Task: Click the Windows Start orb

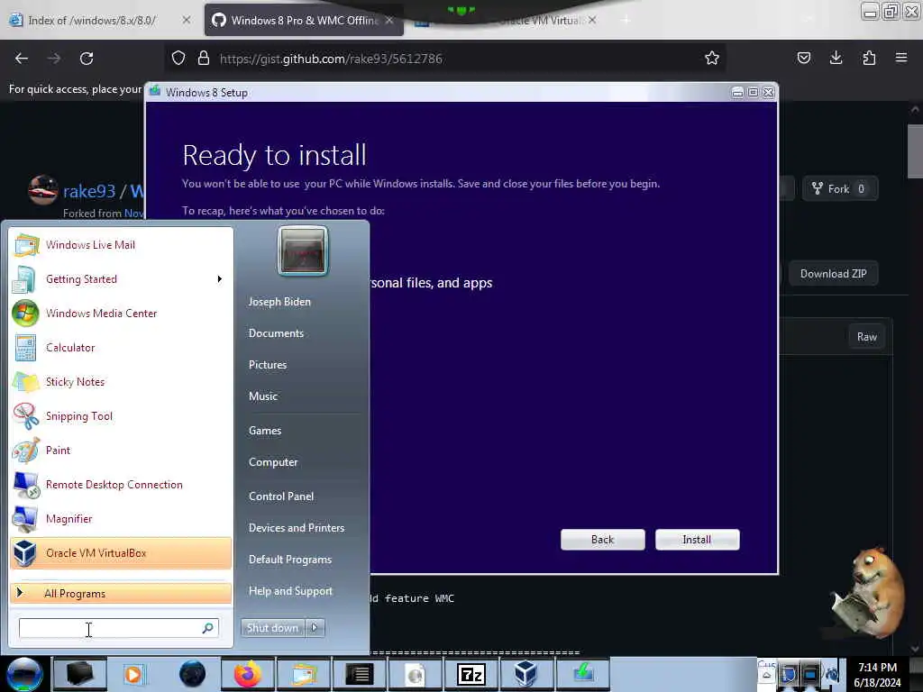Action: click(24, 674)
